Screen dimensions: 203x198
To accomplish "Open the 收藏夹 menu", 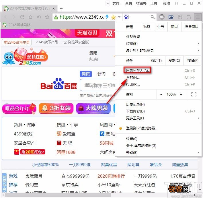I will coord(141,3).
